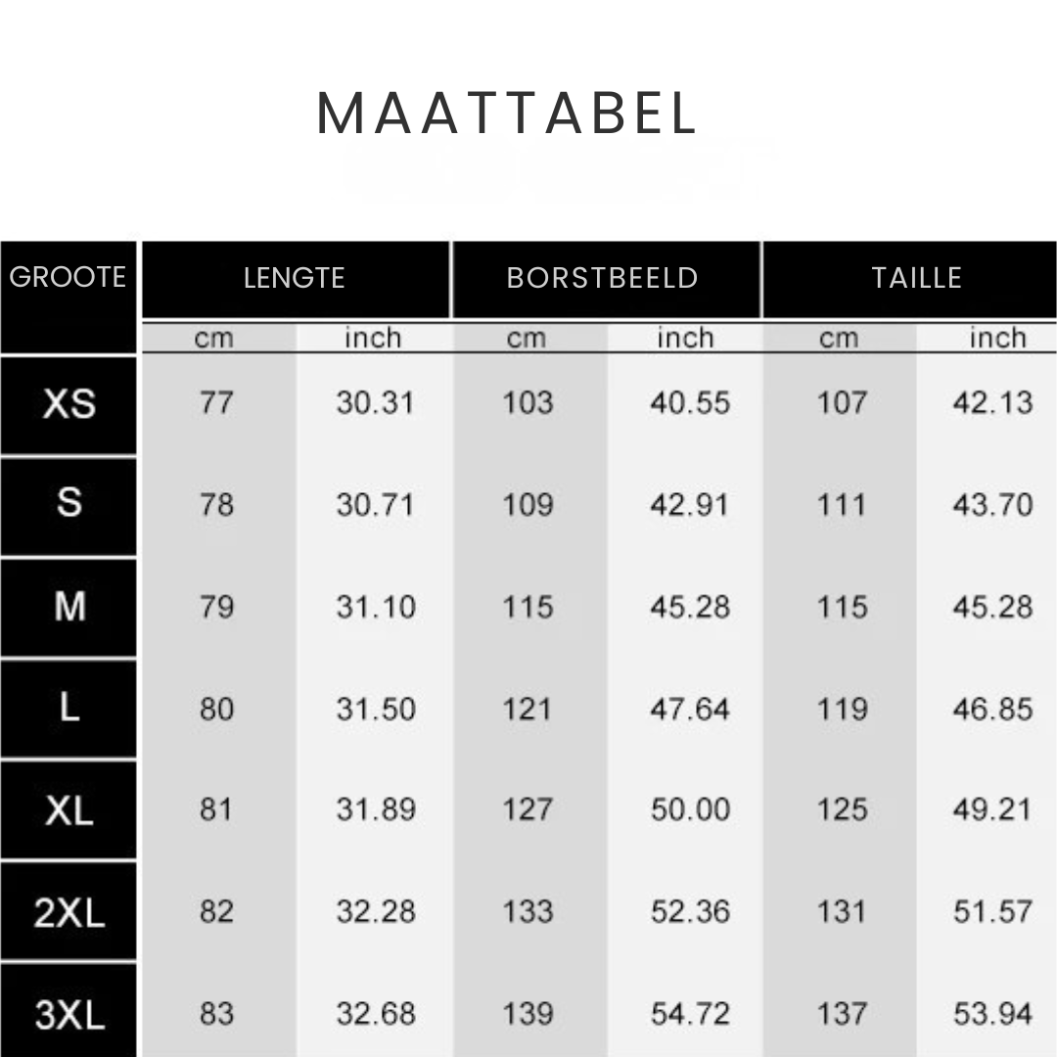
Task: Select the 109 cm chest value
Action: click(528, 504)
